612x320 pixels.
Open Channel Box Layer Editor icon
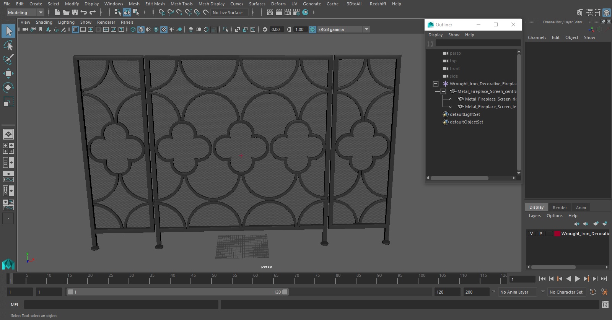tap(607, 13)
